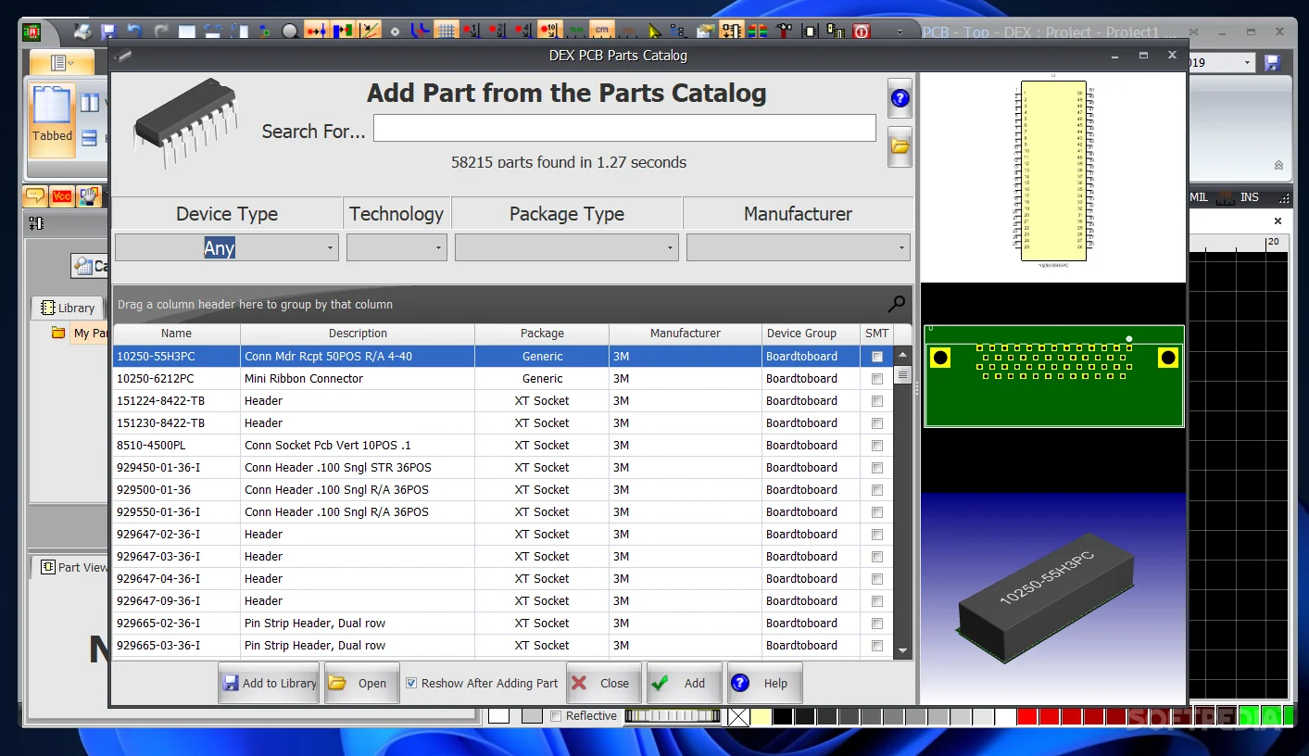
Task: Switch to the Library tab
Action: point(67,307)
